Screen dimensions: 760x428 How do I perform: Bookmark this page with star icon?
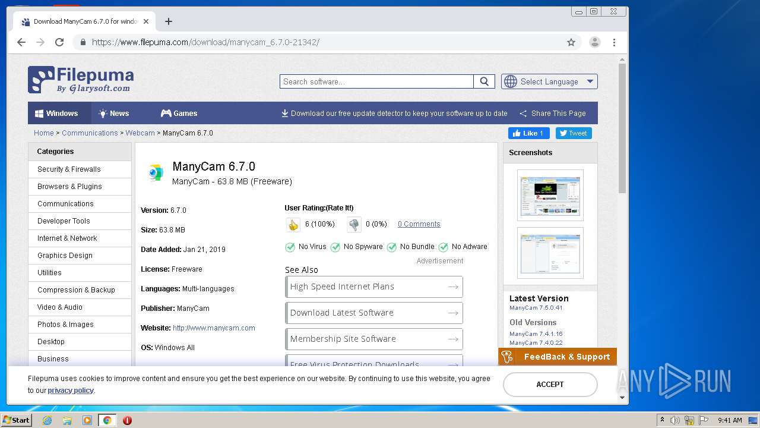[571, 42]
